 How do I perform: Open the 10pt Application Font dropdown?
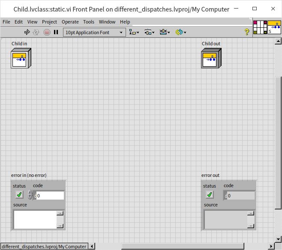94,32
